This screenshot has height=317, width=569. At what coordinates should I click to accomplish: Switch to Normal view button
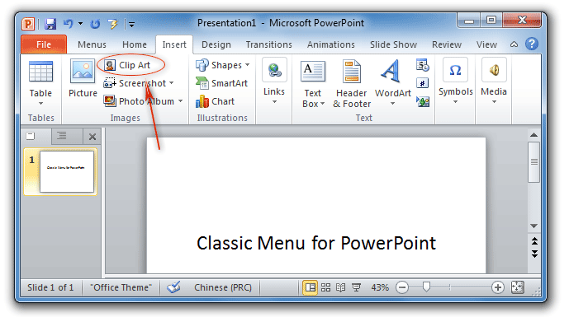pyautogui.click(x=310, y=287)
